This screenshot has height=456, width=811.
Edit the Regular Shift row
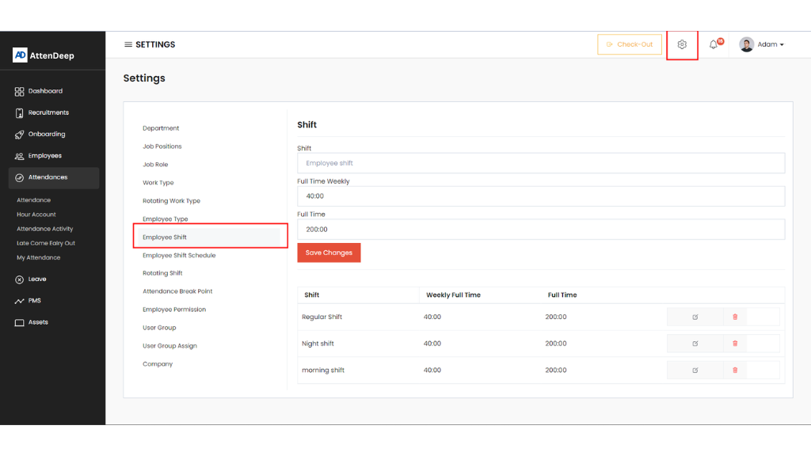click(x=695, y=317)
